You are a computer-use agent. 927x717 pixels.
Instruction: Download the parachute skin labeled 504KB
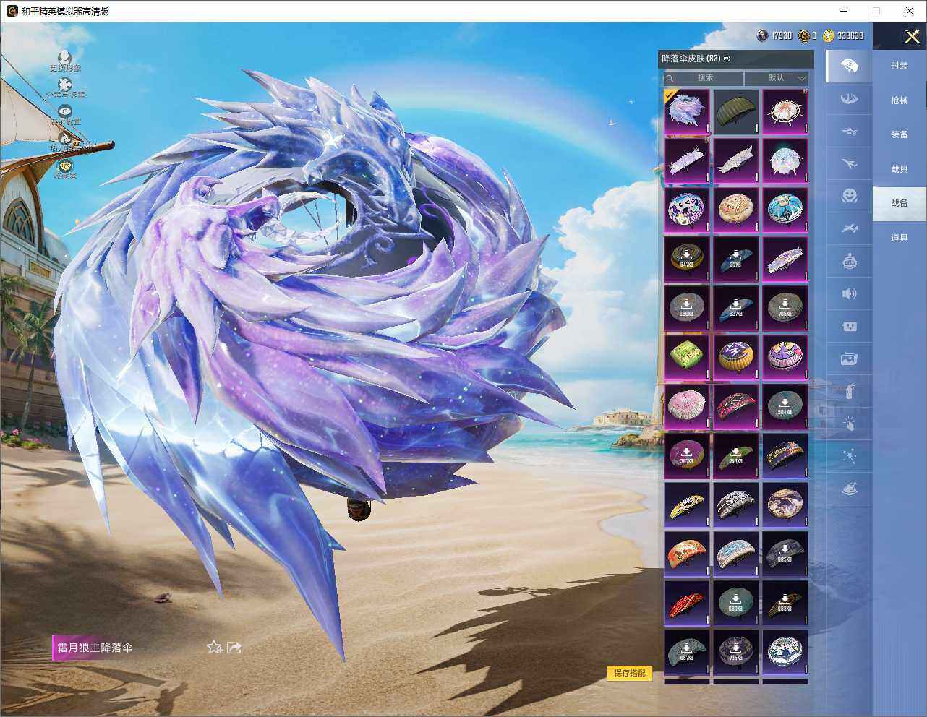[785, 406]
